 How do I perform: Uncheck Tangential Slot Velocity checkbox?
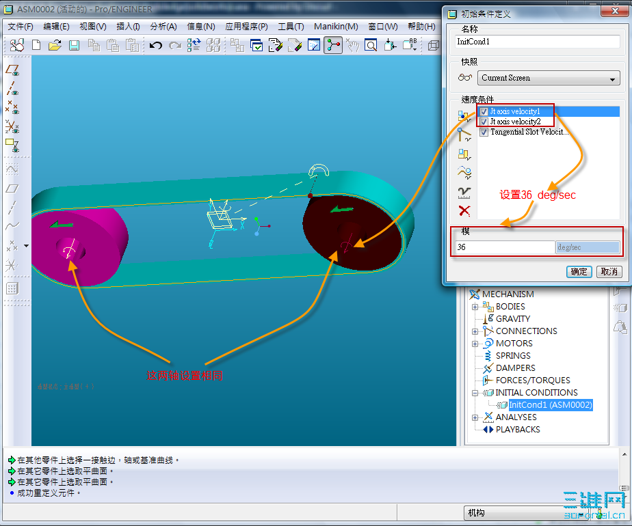click(x=484, y=132)
